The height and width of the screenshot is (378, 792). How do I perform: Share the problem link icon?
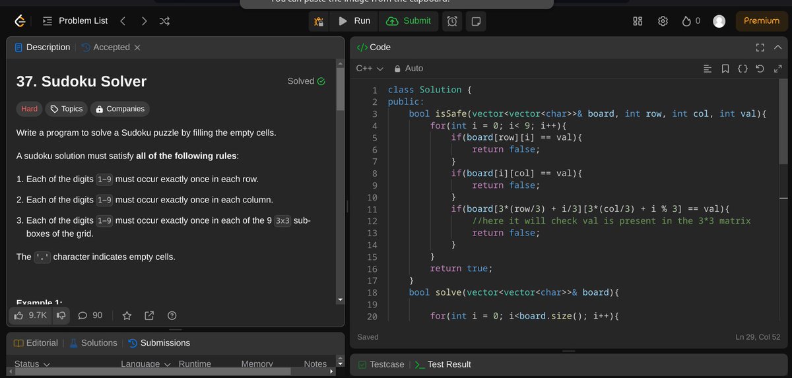coord(149,315)
